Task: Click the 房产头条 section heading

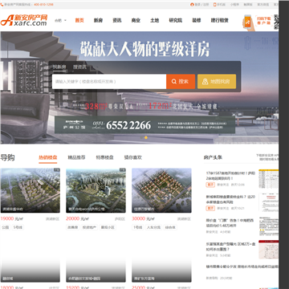Action: tap(213, 157)
